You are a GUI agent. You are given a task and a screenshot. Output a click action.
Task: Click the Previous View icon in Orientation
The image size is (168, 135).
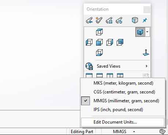[89, 20]
